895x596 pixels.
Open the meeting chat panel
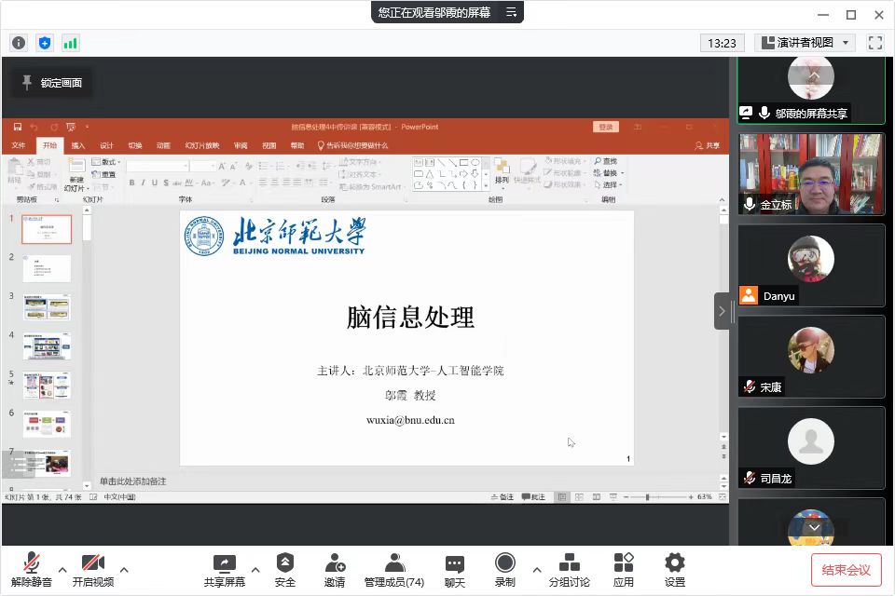454,566
